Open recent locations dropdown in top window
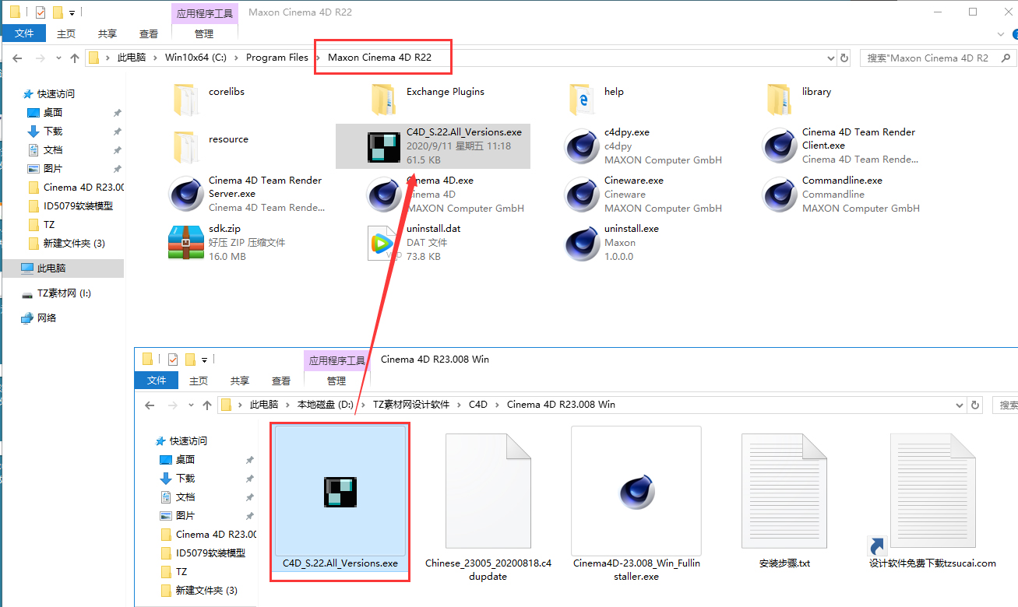This screenshot has width=1018, height=607. [59, 58]
